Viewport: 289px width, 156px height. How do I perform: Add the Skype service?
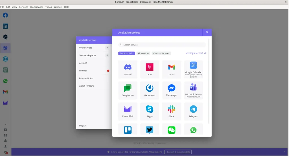click(x=150, y=111)
